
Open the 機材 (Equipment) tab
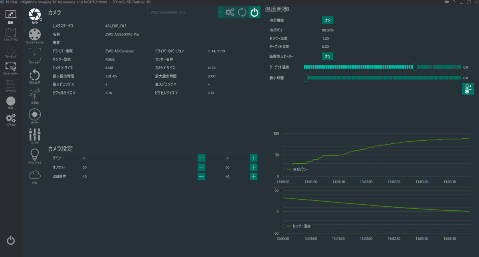click(11, 18)
